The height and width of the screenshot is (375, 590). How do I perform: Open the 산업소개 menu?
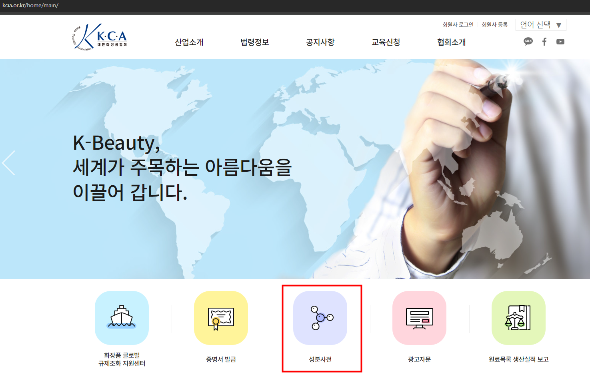pos(189,42)
